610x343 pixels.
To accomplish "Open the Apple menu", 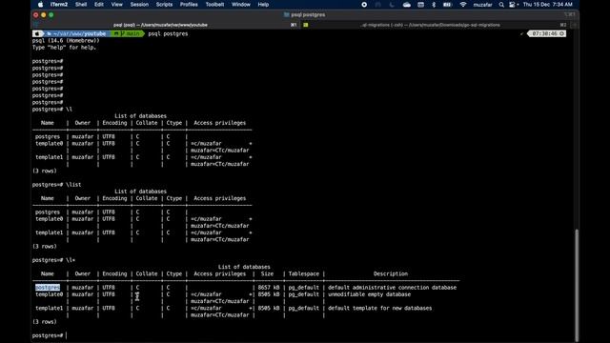I will click(40, 5).
